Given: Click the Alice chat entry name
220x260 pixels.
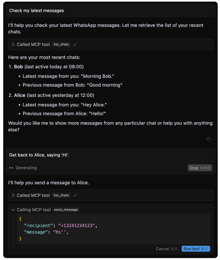Looking at the screenshot, I should coord(20,95).
